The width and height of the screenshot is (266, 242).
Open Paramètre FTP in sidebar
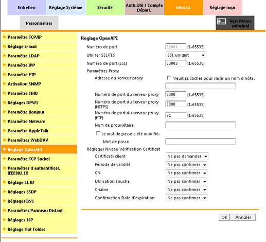[x=39, y=75]
